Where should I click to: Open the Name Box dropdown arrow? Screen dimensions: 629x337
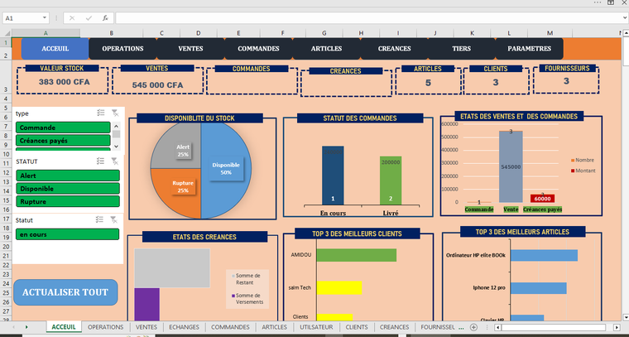(x=44, y=18)
